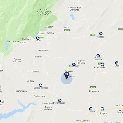The image size is (123, 123).
Task: Click the El Margen place label
Action: tap(94, 91)
